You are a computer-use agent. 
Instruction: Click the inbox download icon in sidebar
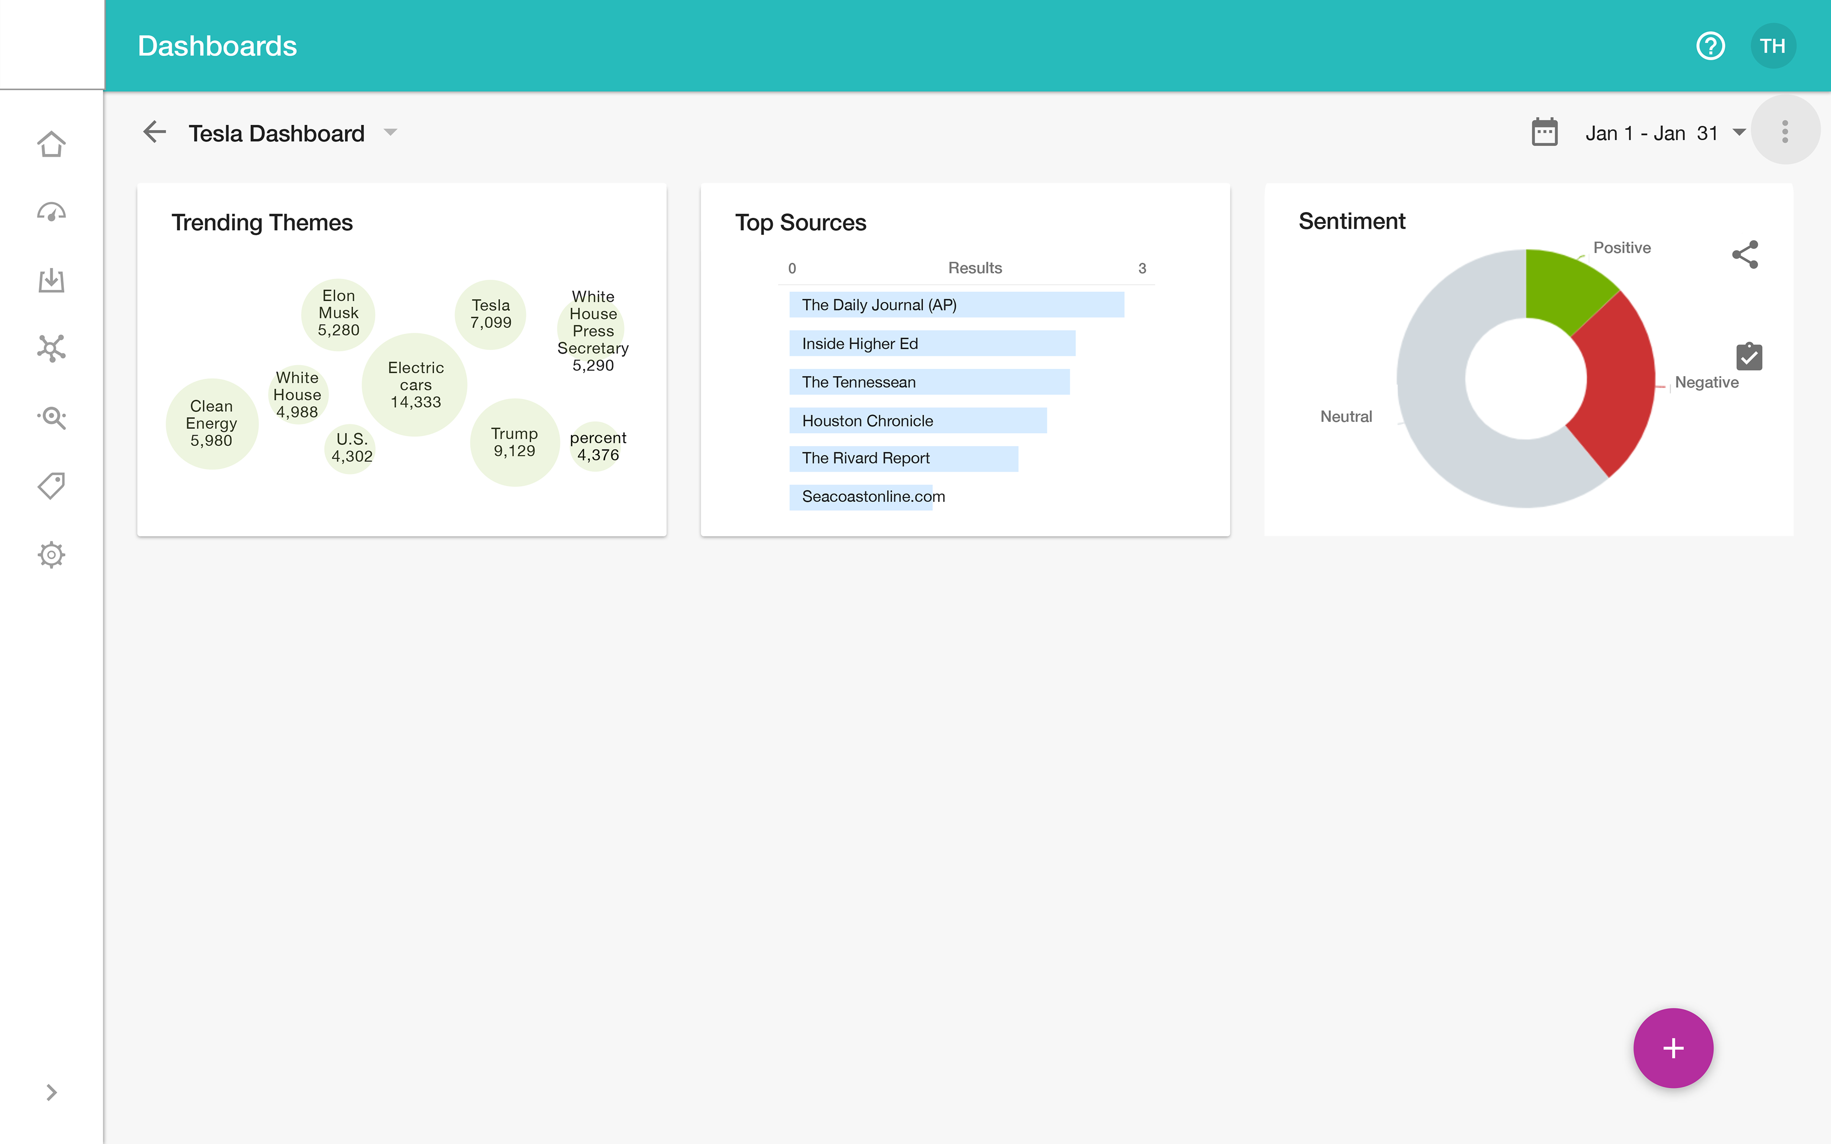51,281
